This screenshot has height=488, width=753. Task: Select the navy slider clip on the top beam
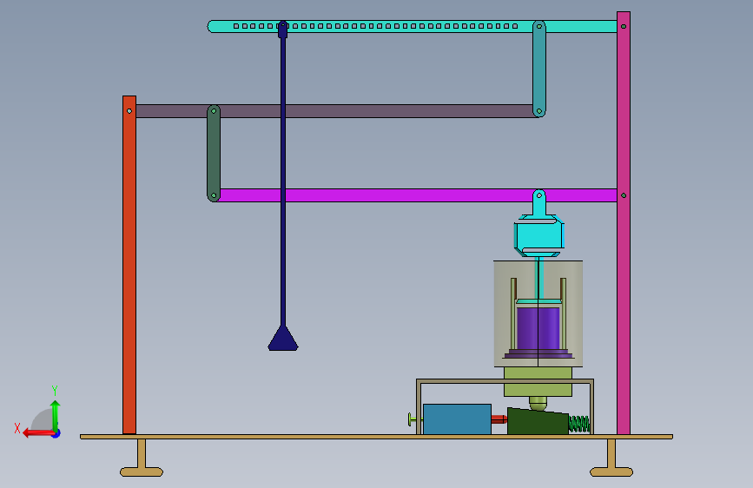[283, 30]
